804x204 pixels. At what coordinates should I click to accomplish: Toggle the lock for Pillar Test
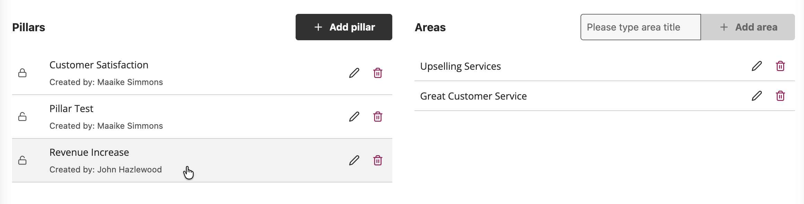[x=23, y=117]
